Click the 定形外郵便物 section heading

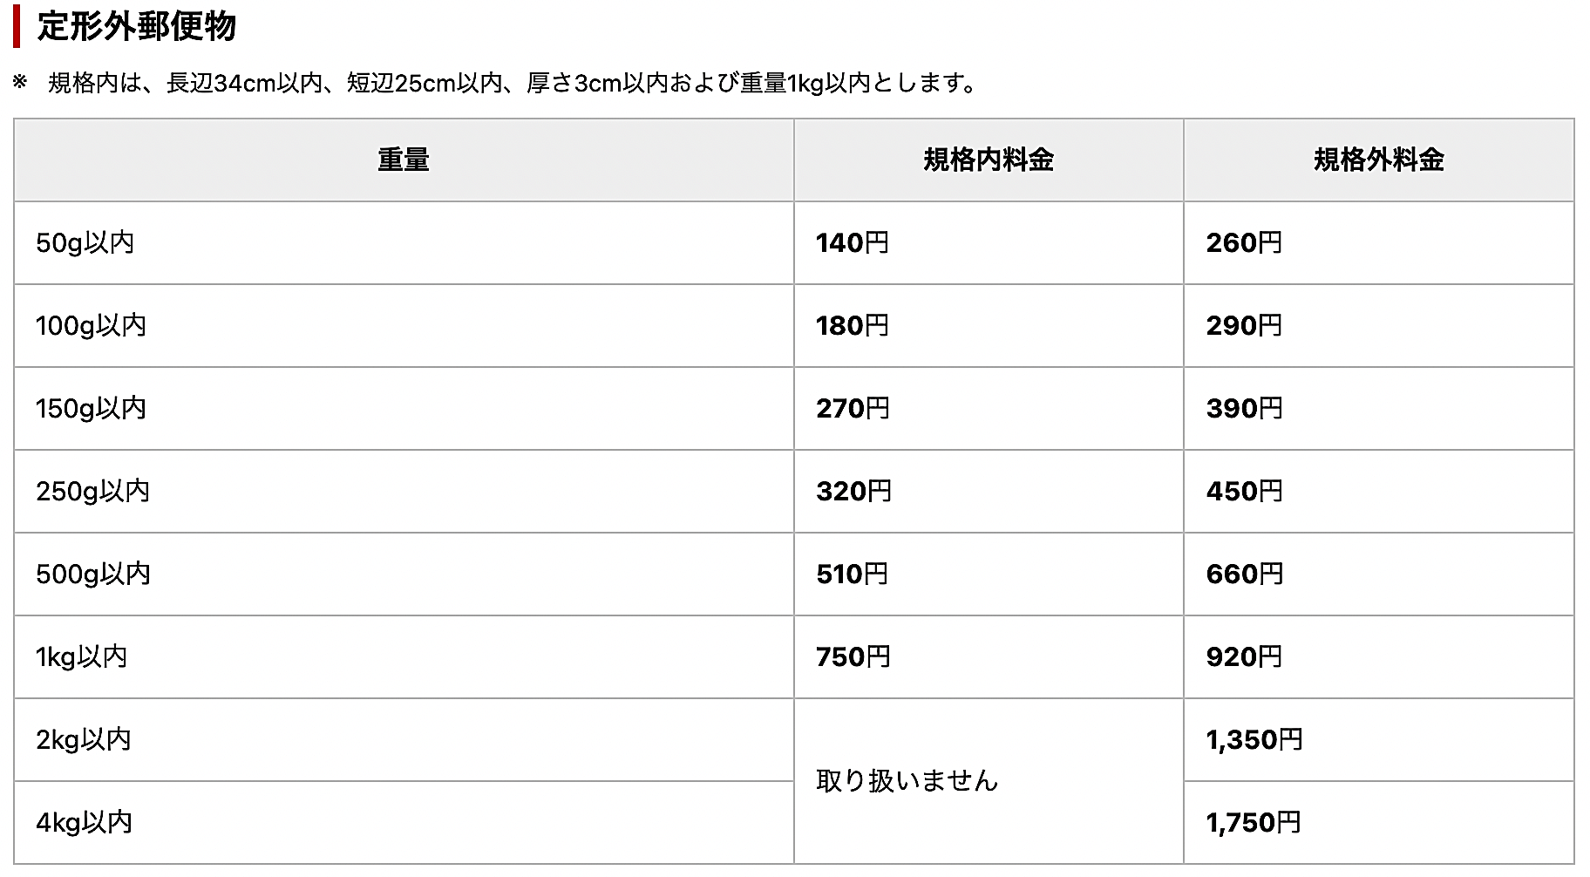(x=137, y=27)
